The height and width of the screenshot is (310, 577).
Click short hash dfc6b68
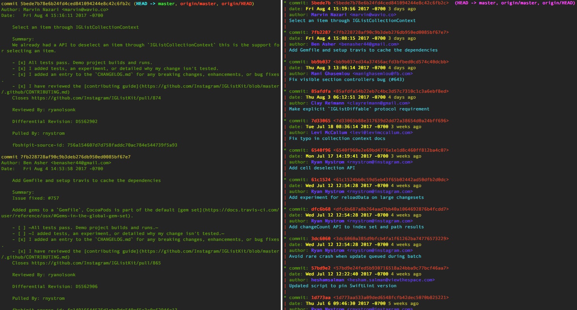[x=321, y=209]
